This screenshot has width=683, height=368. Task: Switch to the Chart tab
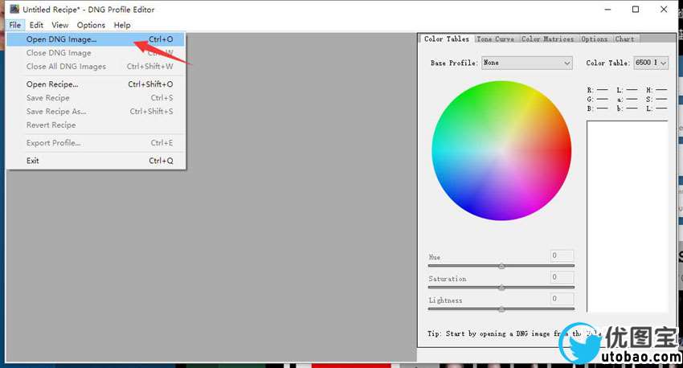(x=624, y=39)
